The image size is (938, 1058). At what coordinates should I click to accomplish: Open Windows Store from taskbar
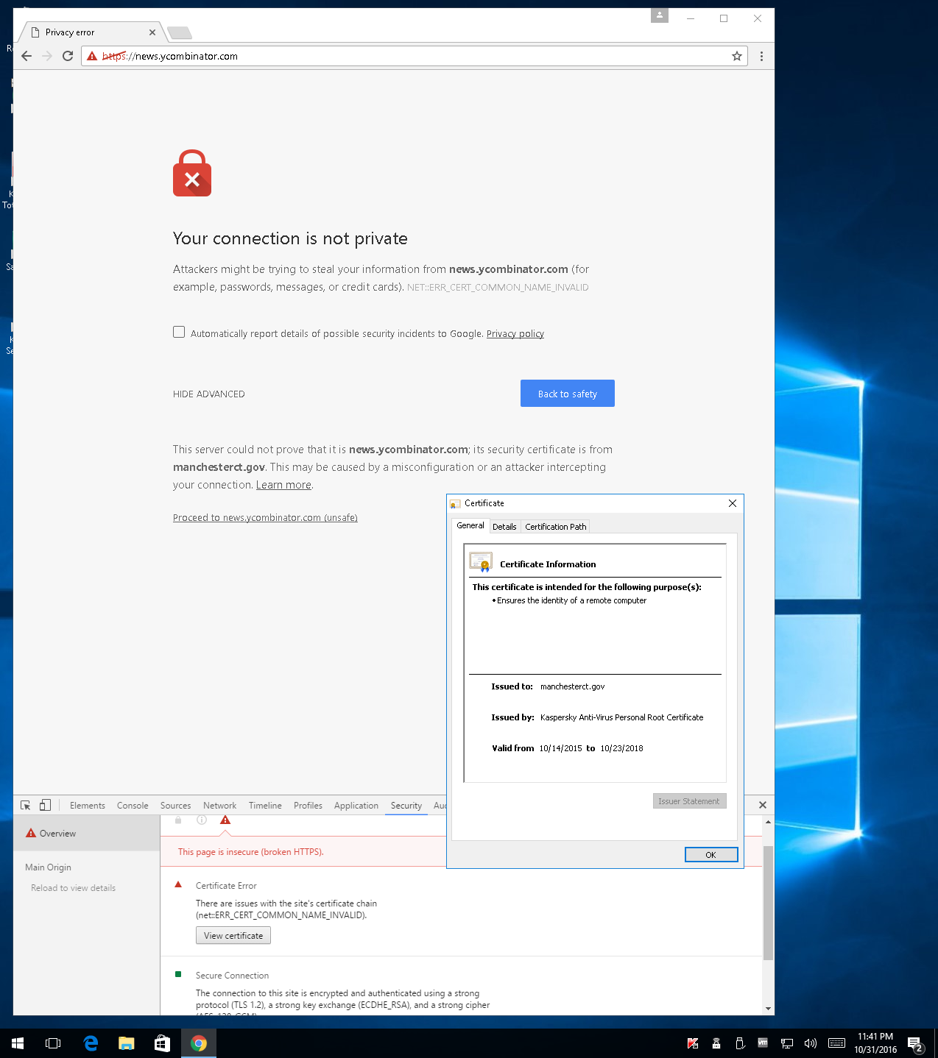tap(162, 1043)
